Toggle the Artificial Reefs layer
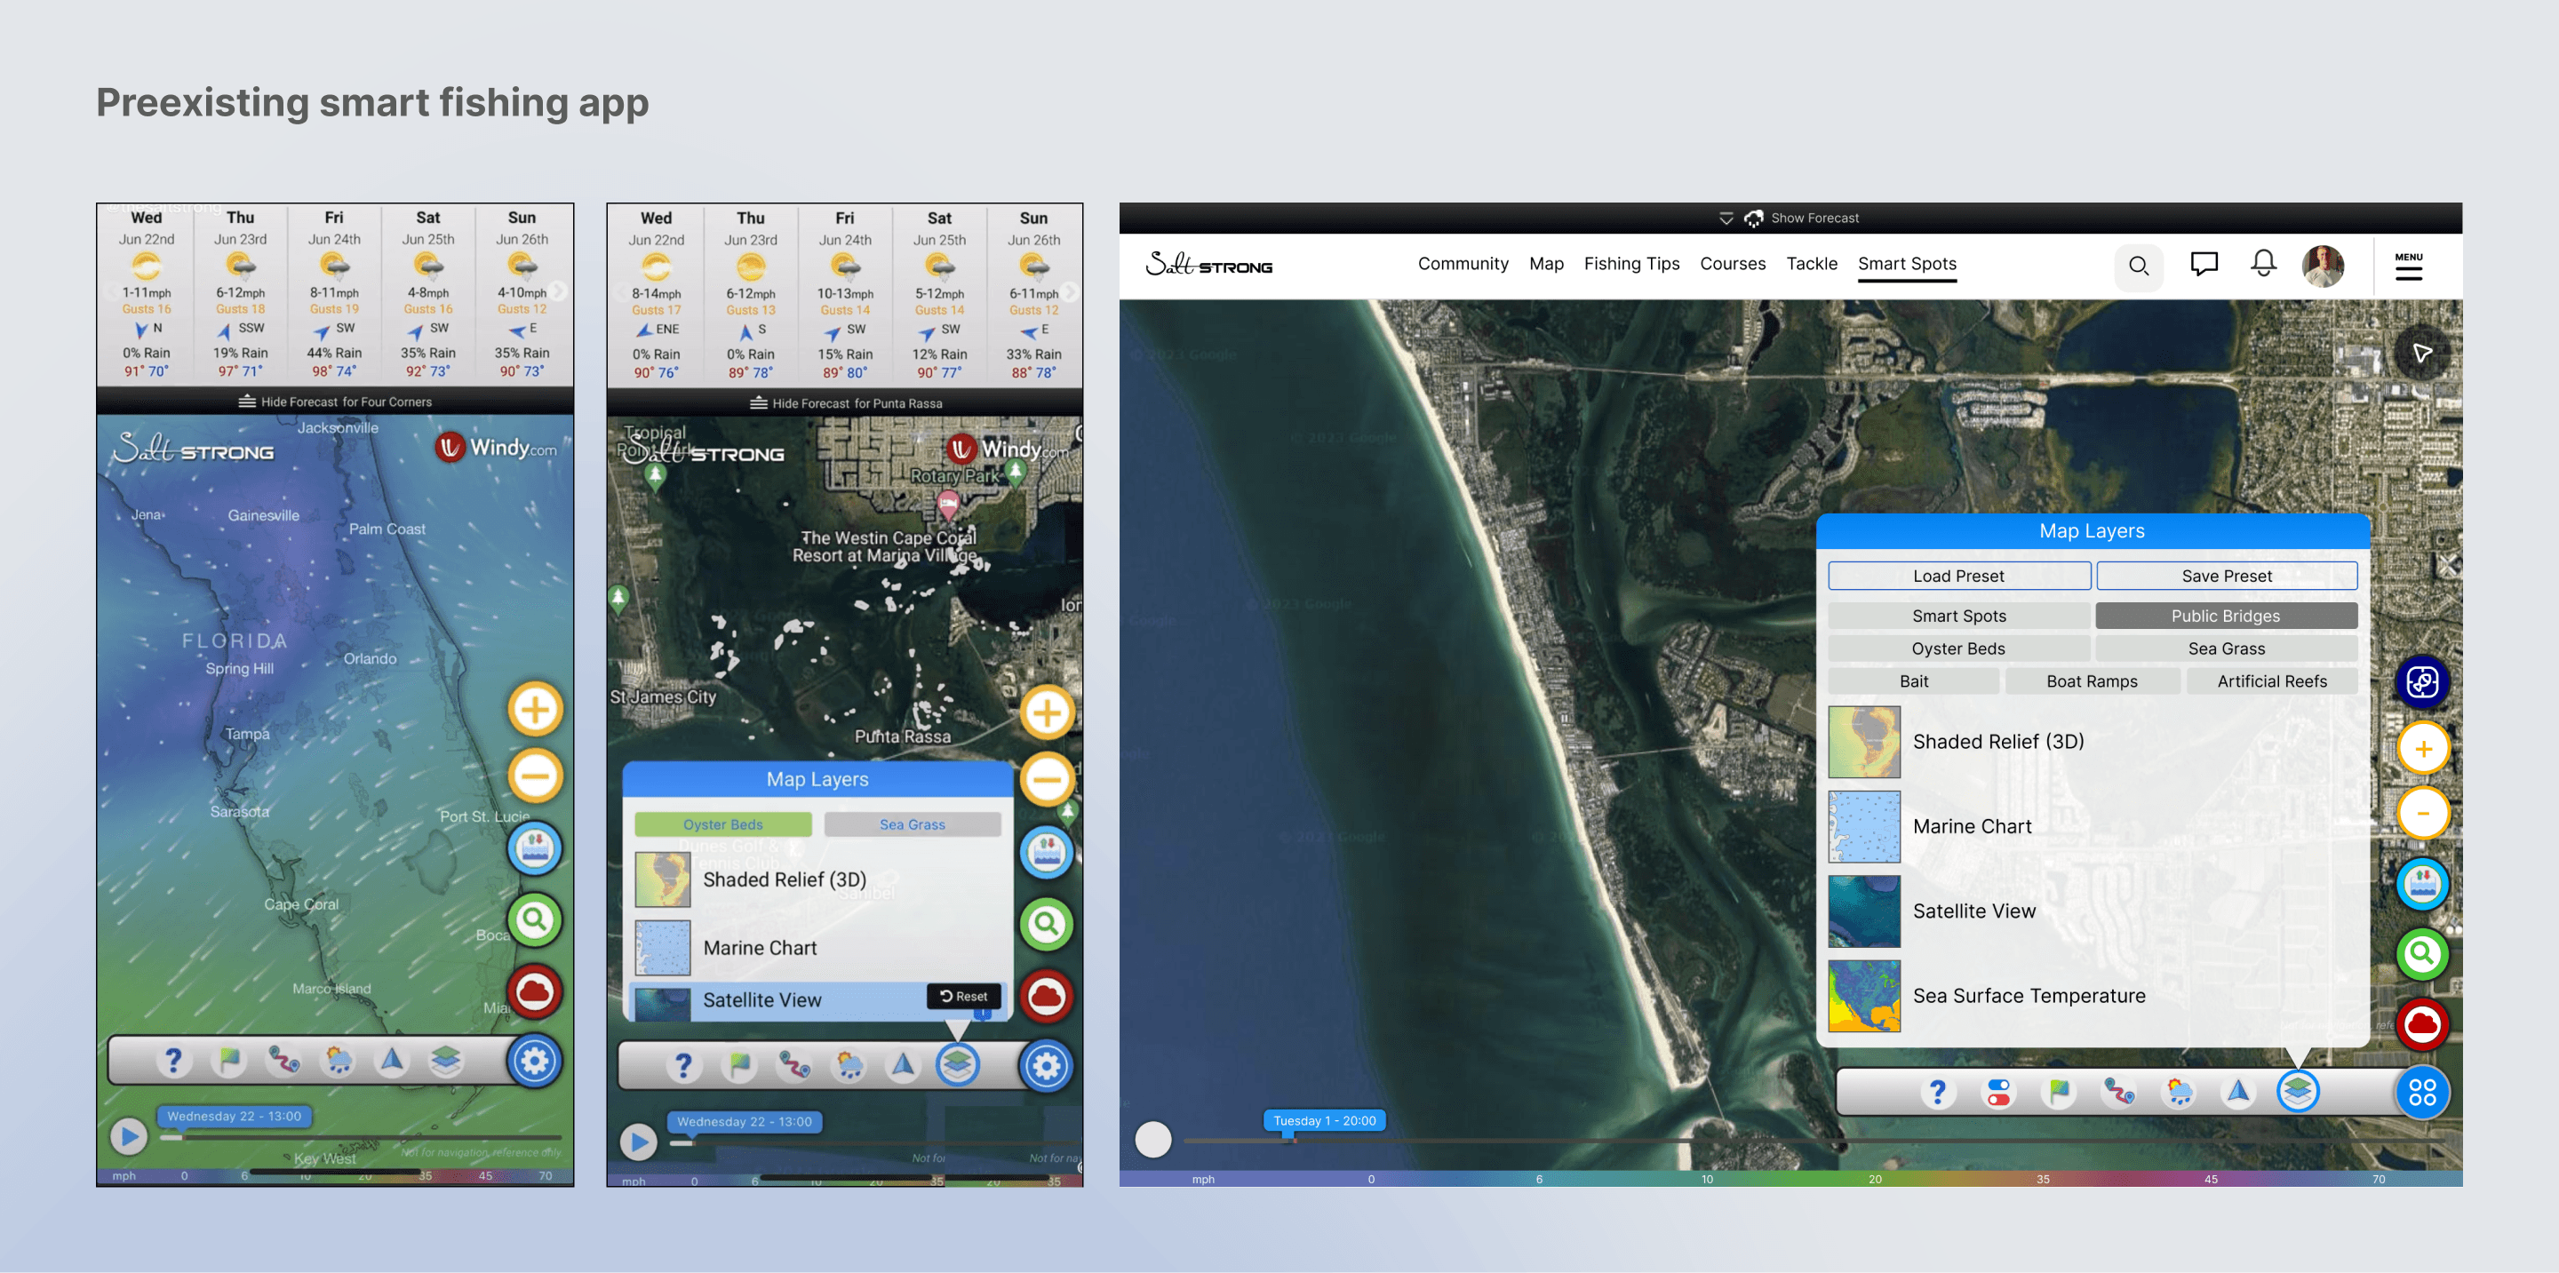The image size is (2559, 1273). click(x=2271, y=681)
